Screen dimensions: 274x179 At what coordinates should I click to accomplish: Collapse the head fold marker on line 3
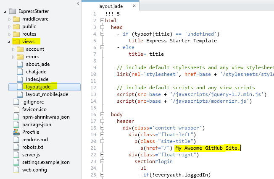103,27
